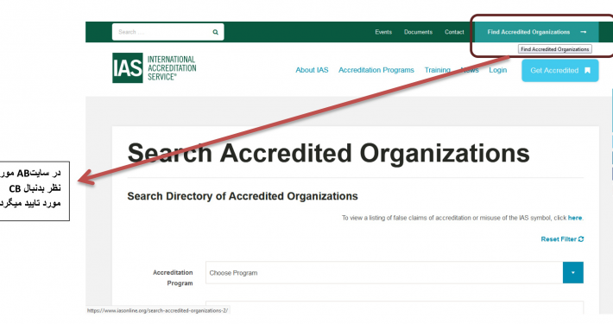Expand Choose Program dropdown arrow
The height and width of the screenshot is (324, 613).
coord(573,273)
